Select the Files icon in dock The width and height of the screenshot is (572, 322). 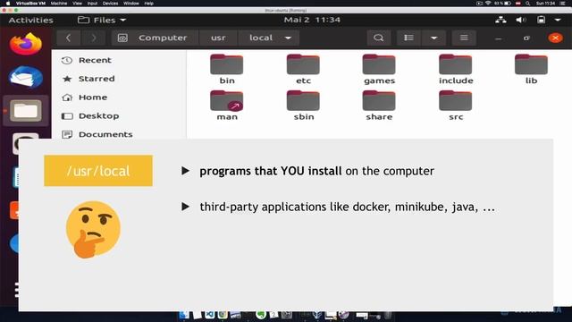pyautogui.click(x=26, y=111)
